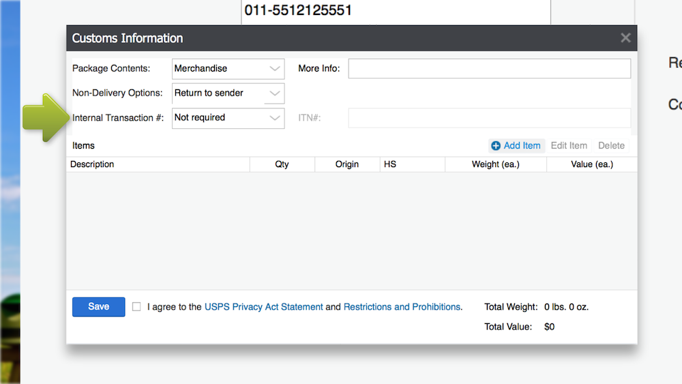The height and width of the screenshot is (384, 682).
Task: Click the Add Item plus icon
Action: [496, 146]
